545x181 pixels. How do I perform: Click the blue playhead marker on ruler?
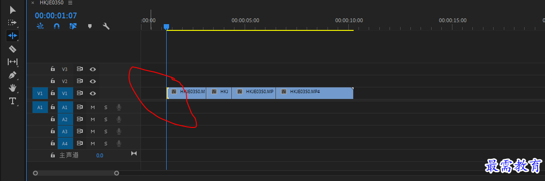[x=167, y=27]
